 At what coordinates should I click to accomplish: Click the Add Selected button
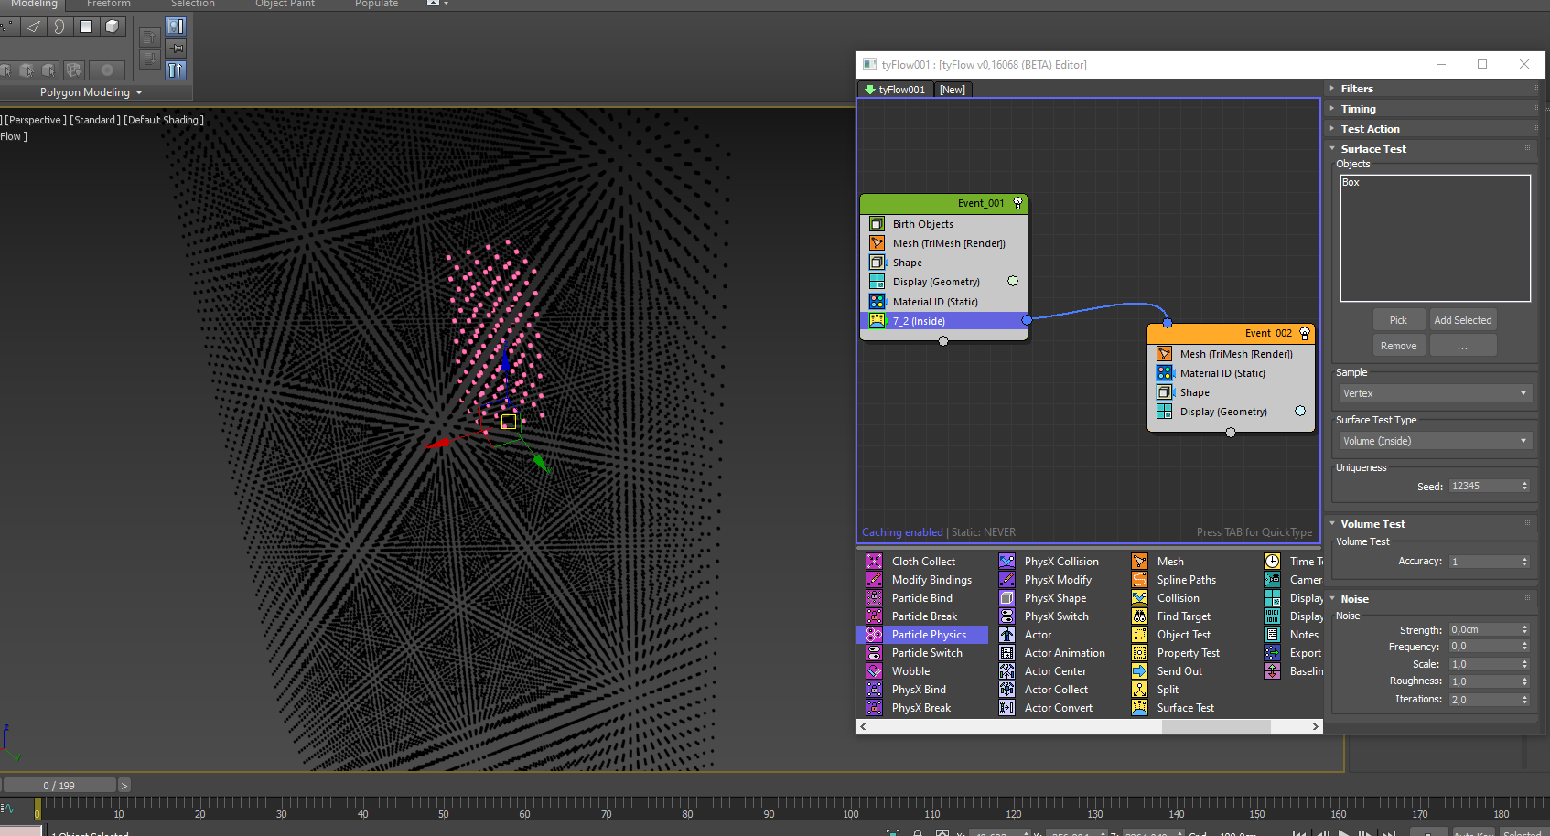point(1462,320)
